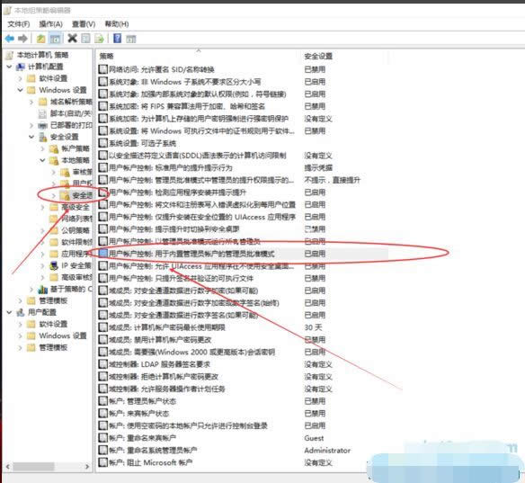Select row 帐户: 重命名系统管理员帐户
Image resolution: width=525 pixels, height=483 pixels.
[x=243, y=451]
